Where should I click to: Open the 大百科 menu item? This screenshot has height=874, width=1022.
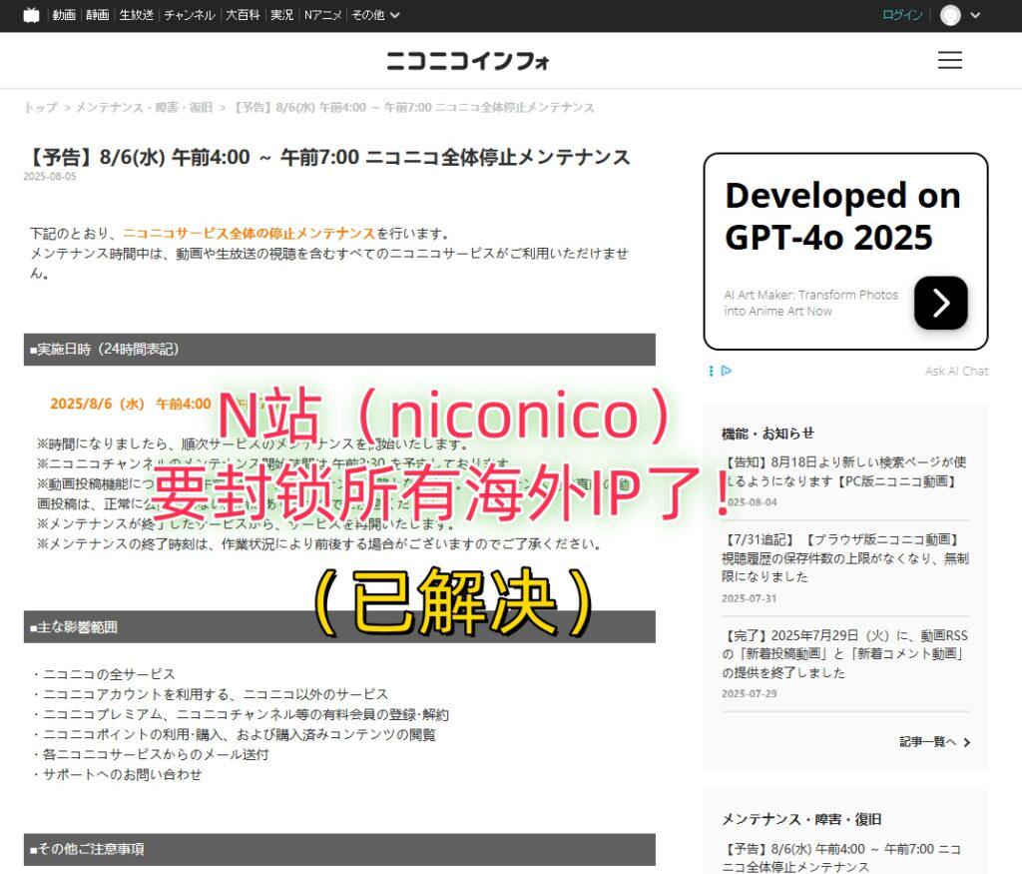tap(243, 15)
